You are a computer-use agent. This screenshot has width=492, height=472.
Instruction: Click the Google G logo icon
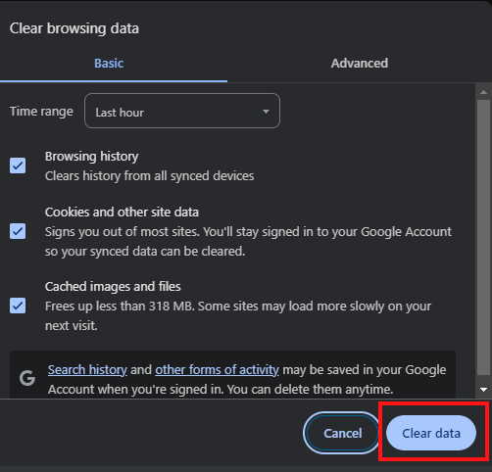pyautogui.click(x=27, y=378)
